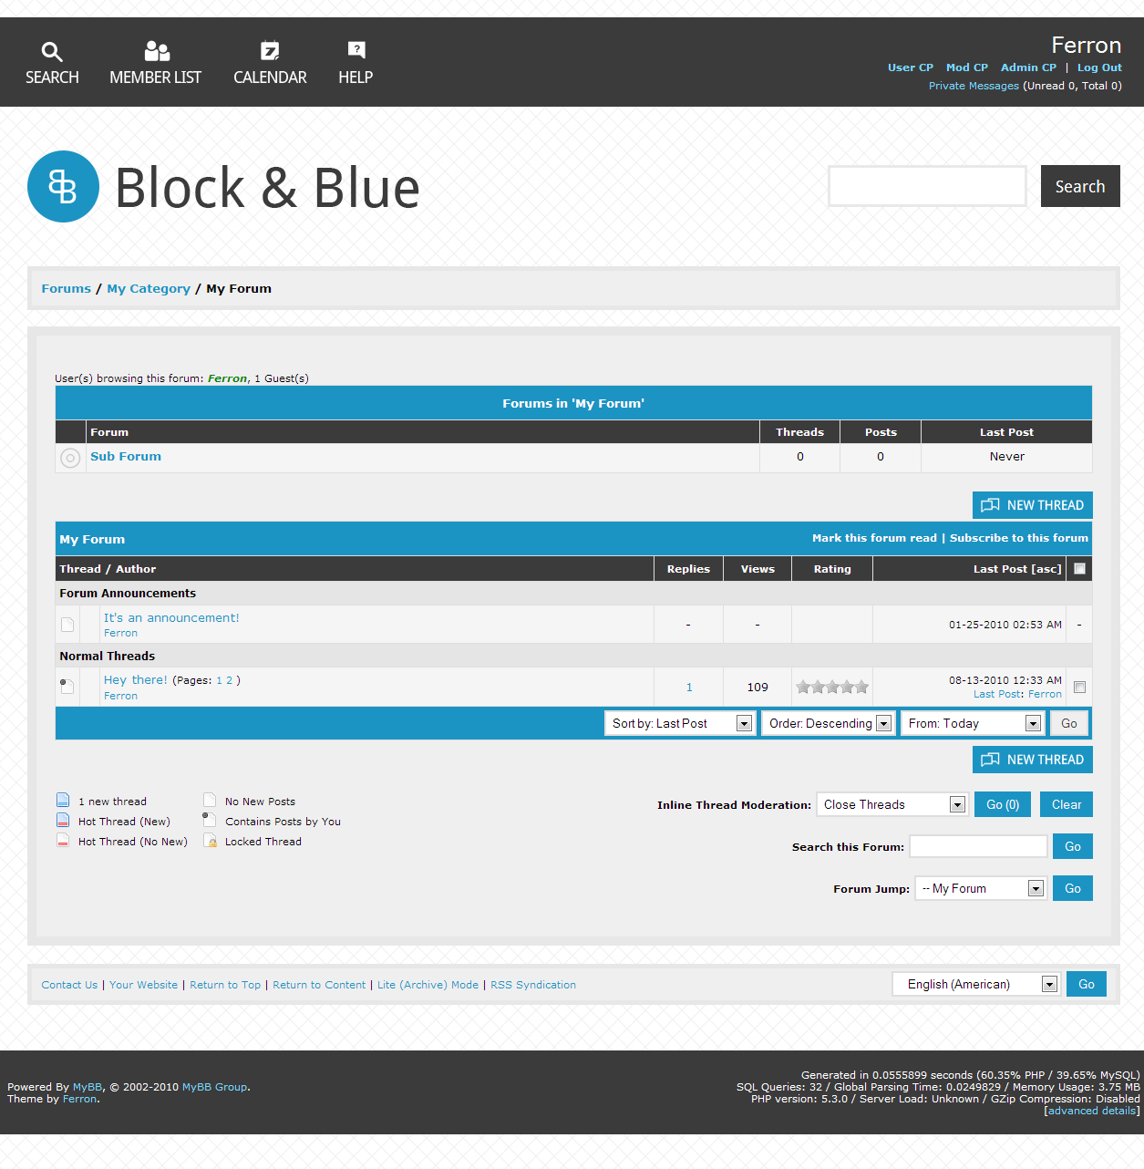Click the 'Hey there!' thread status icon
Viewport: 1144px width, 1169px height.
point(67,687)
